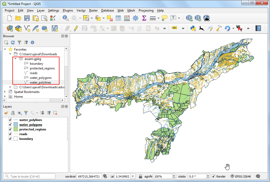
Task: Collapse the assam.gpkg tree node
Action: tap(15, 59)
